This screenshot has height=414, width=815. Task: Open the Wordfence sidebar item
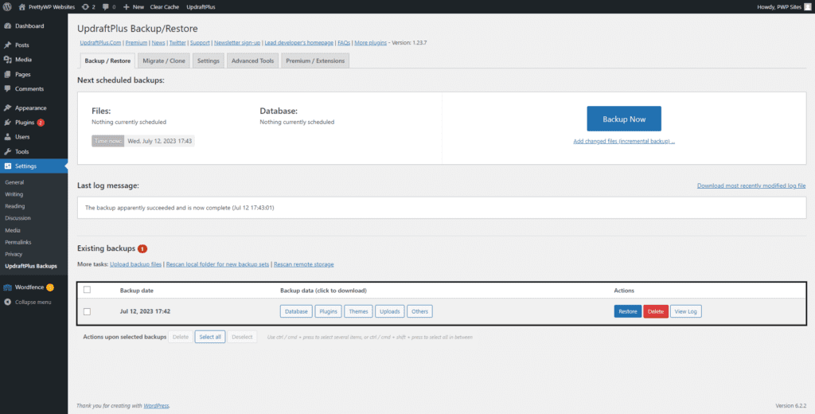click(x=29, y=287)
